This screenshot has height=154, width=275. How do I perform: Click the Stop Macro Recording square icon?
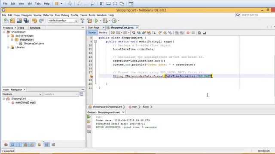[193, 33]
